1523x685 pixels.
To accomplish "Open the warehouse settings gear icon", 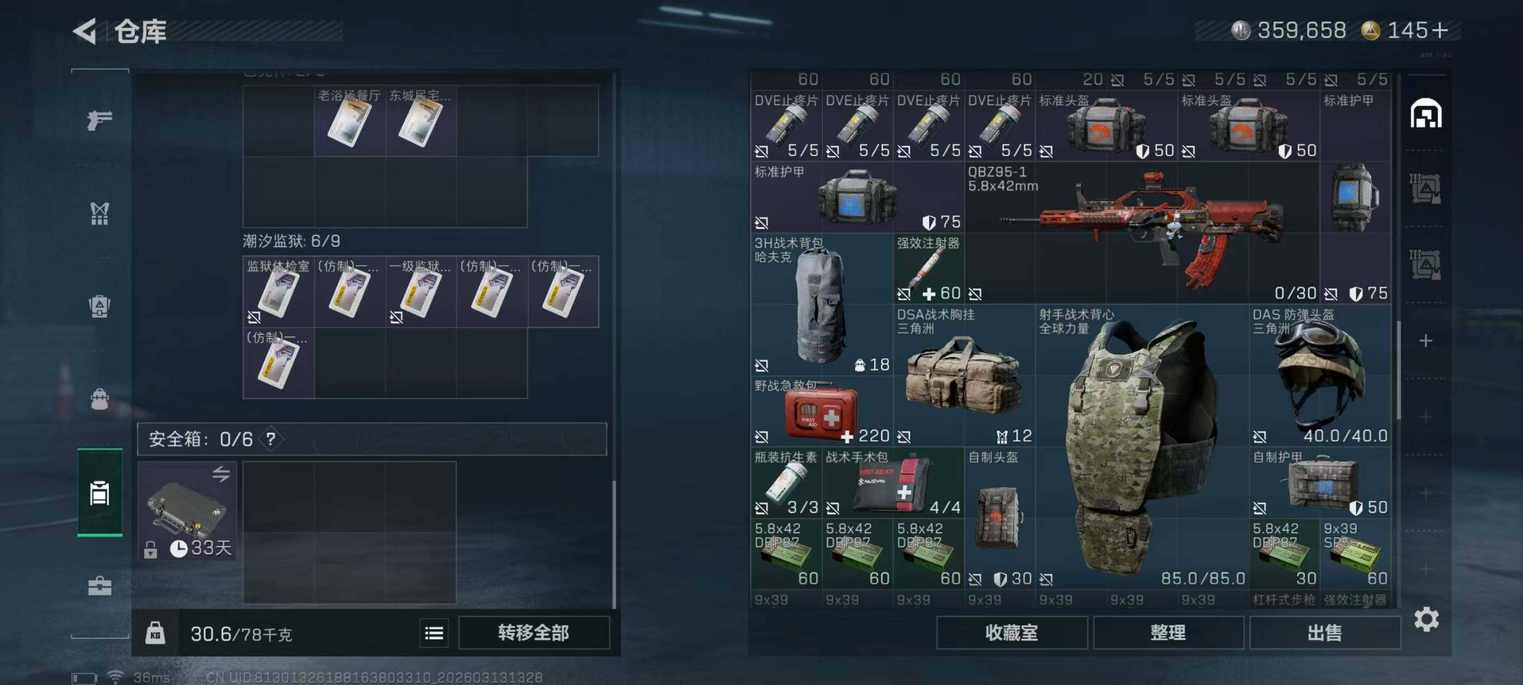I will pyautogui.click(x=1426, y=619).
